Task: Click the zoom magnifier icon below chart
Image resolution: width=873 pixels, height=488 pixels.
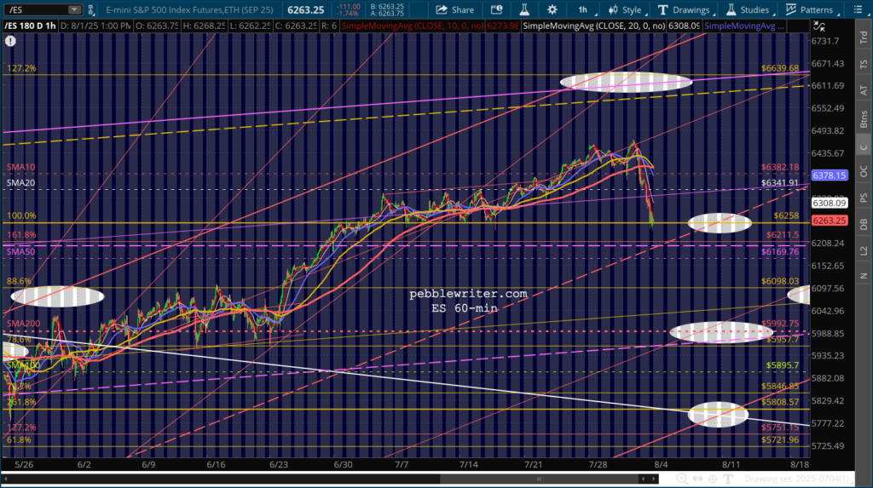Action: point(682,479)
